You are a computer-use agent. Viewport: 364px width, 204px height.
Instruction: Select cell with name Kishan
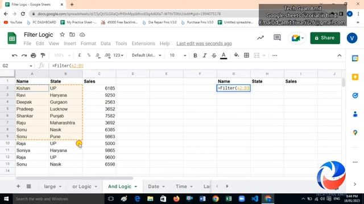[x=32, y=88]
